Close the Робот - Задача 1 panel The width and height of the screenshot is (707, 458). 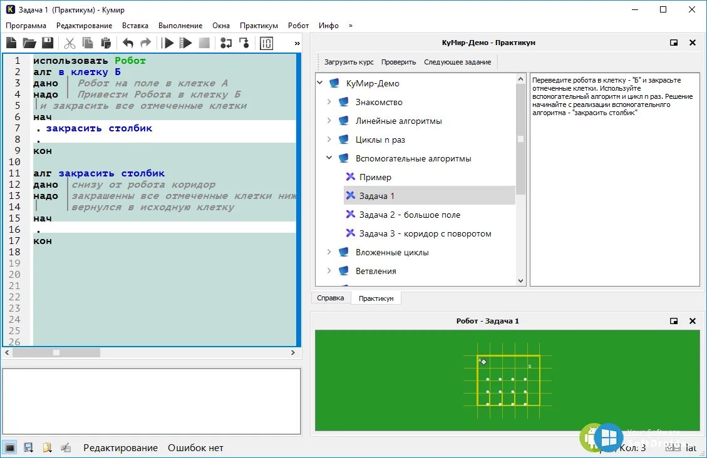tap(693, 321)
